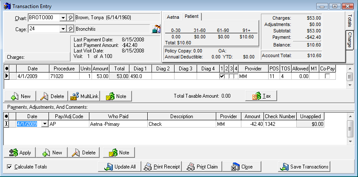Click the Case number field 24

tap(44, 29)
